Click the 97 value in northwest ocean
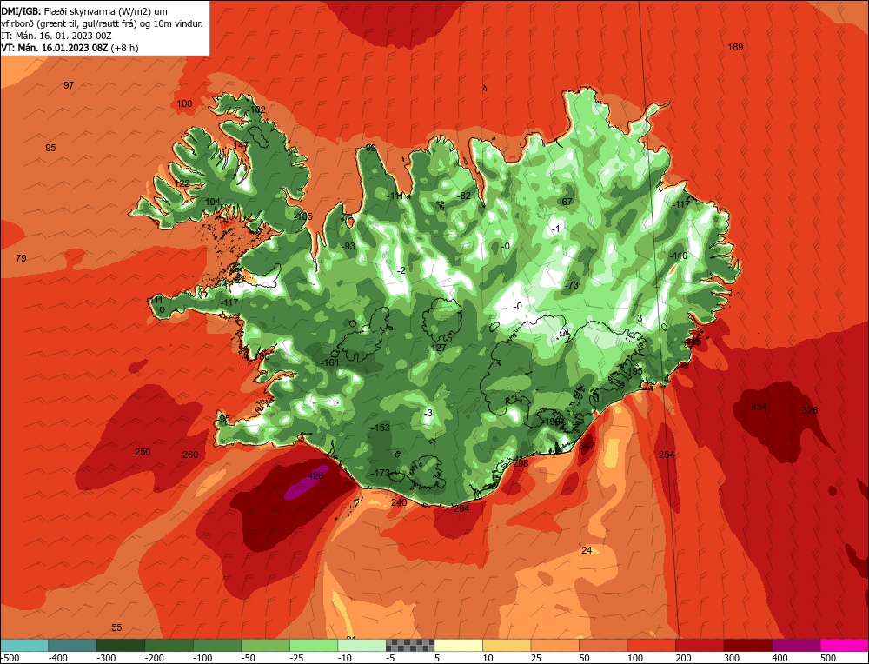 (69, 85)
